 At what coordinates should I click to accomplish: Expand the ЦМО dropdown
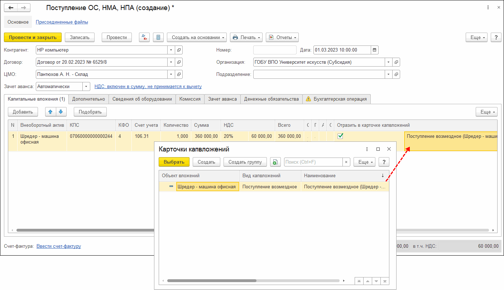click(171, 74)
